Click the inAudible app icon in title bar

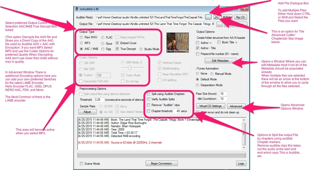click(77, 9)
